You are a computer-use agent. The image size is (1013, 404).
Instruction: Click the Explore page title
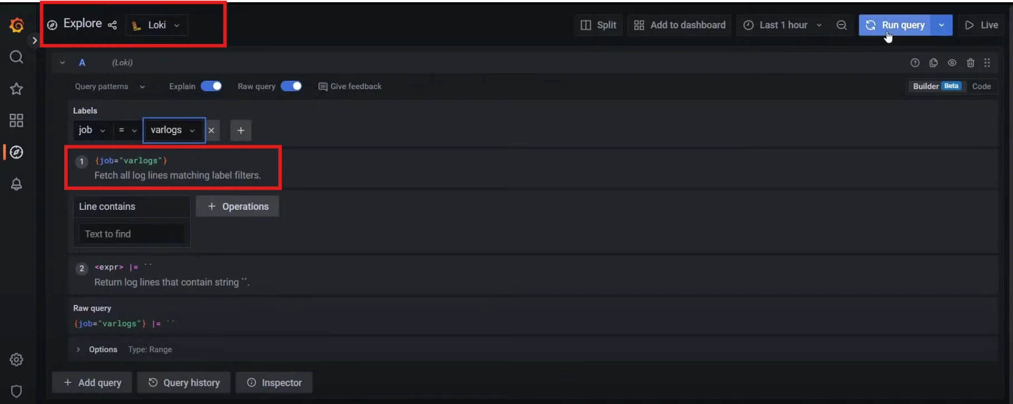[x=82, y=23]
